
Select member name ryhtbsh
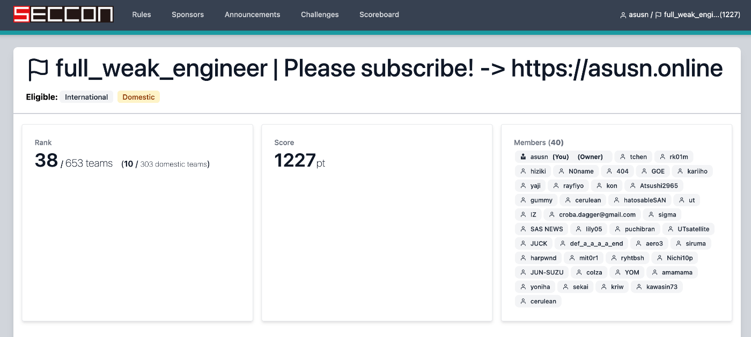click(632, 258)
